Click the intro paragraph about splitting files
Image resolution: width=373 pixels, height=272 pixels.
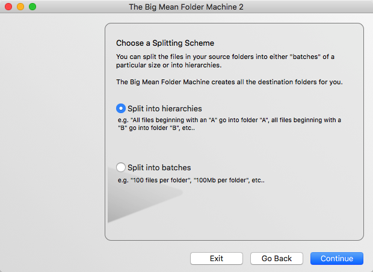coord(225,61)
